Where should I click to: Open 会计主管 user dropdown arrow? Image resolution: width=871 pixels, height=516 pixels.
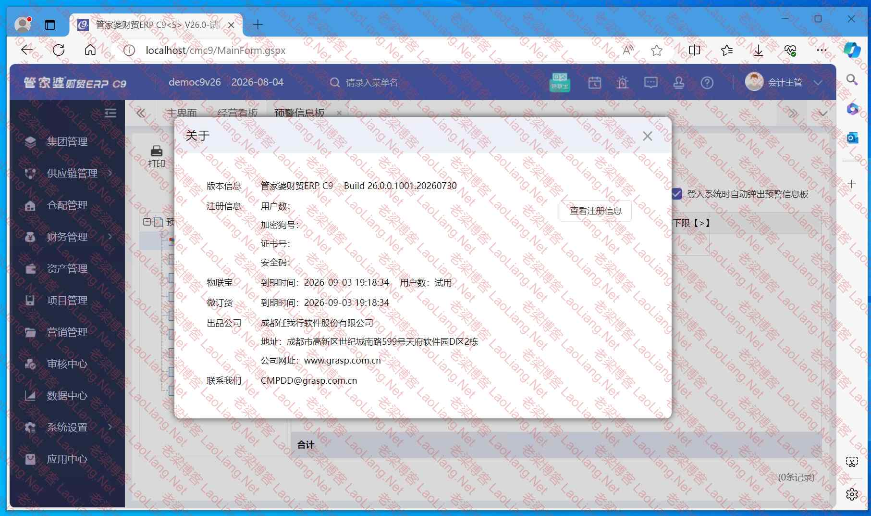click(x=818, y=83)
